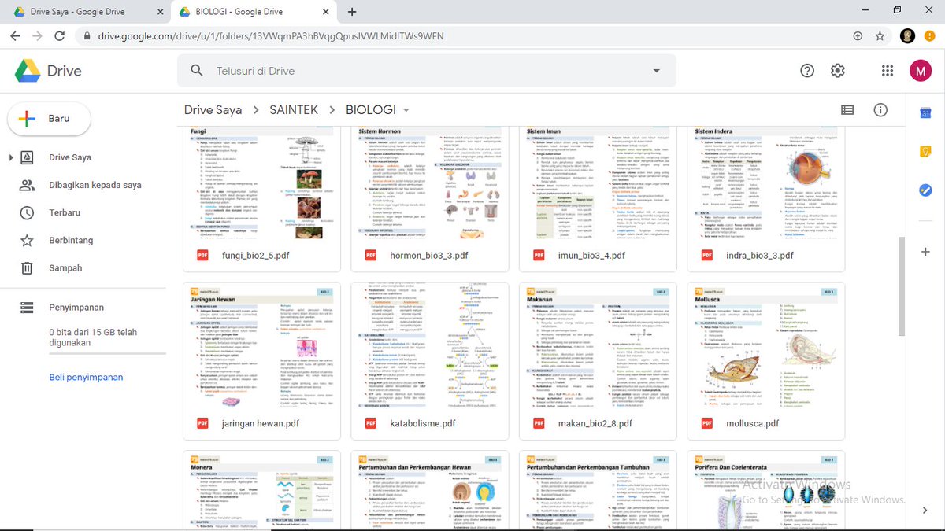
Task: Go back in browser history
Action: tap(16, 36)
